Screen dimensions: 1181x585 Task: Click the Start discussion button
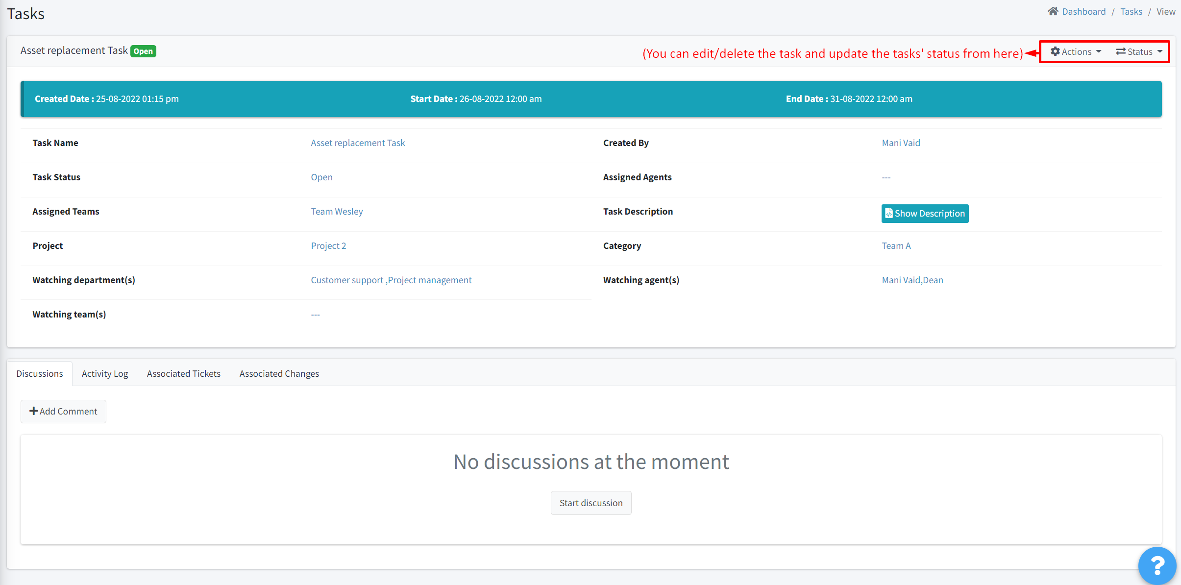click(x=591, y=503)
